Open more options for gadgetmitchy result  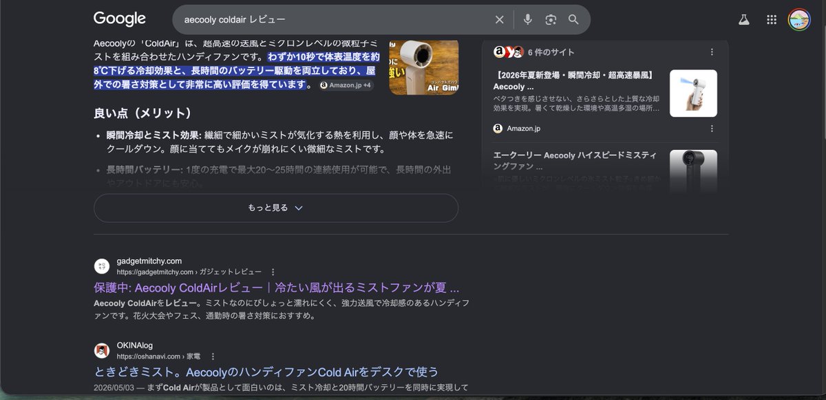(x=273, y=272)
